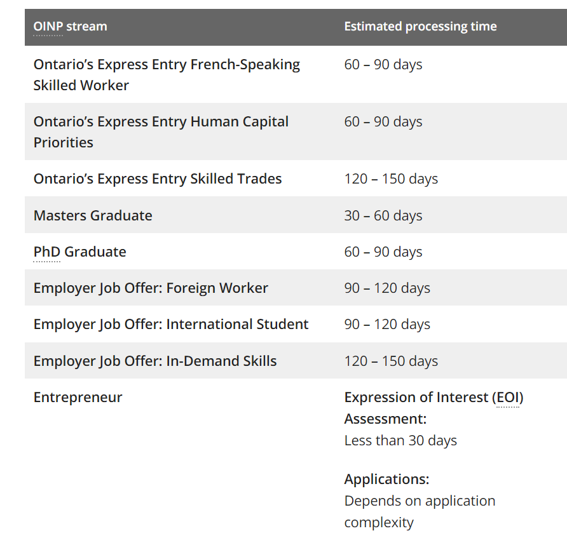Click the underlined OINP abbreviation in header
Image resolution: width=567 pixels, height=545 pixels.
(x=48, y=27)
